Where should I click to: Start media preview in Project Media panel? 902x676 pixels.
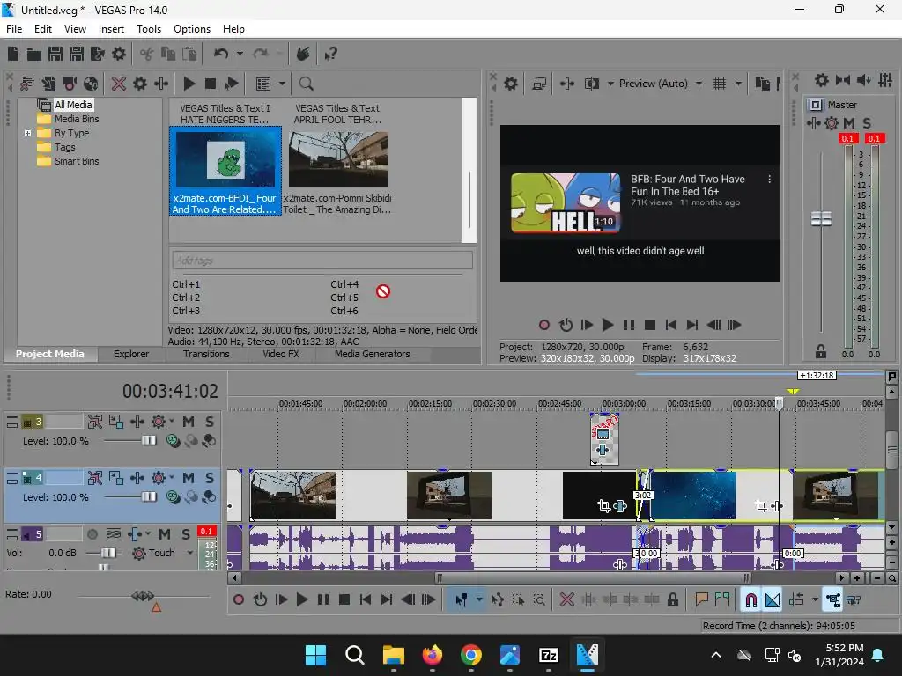[x=189, y=84]
